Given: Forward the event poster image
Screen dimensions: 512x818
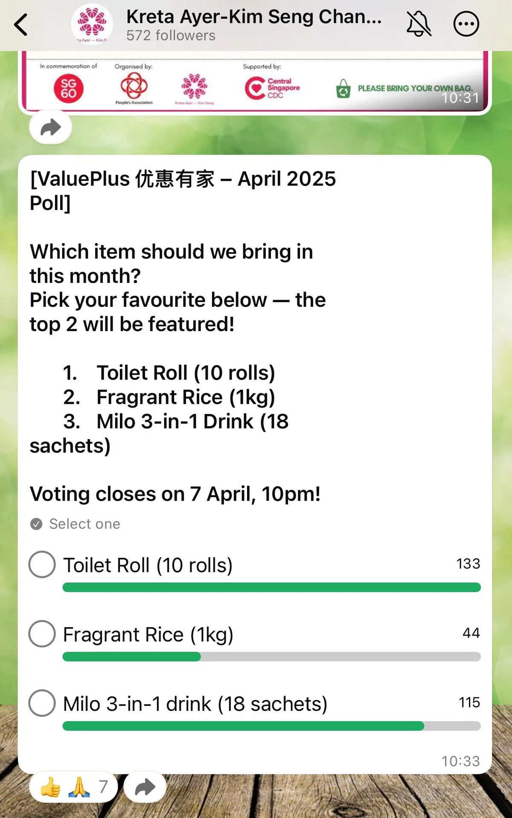Looking at the screenshot, I should point(50,127).
